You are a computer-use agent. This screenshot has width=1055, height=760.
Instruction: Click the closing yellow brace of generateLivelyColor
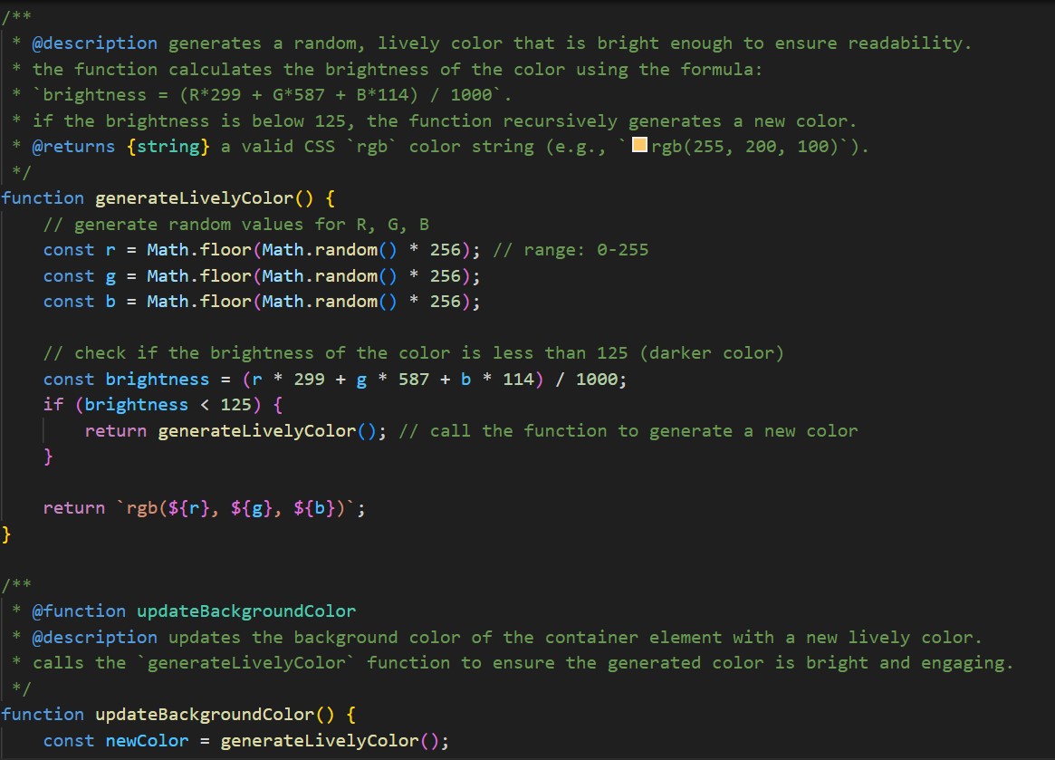pyautogui.click(x=6, y=534)
